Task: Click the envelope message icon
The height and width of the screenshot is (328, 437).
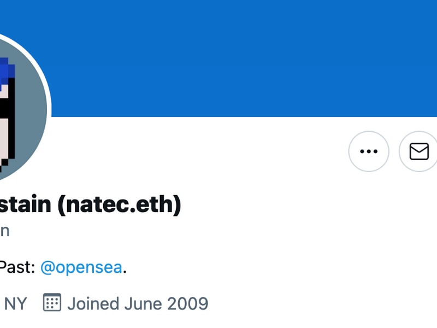Action: click(x=419, y=151)
